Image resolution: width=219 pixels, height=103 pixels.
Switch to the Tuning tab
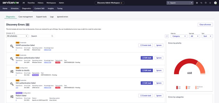(60, 8)
